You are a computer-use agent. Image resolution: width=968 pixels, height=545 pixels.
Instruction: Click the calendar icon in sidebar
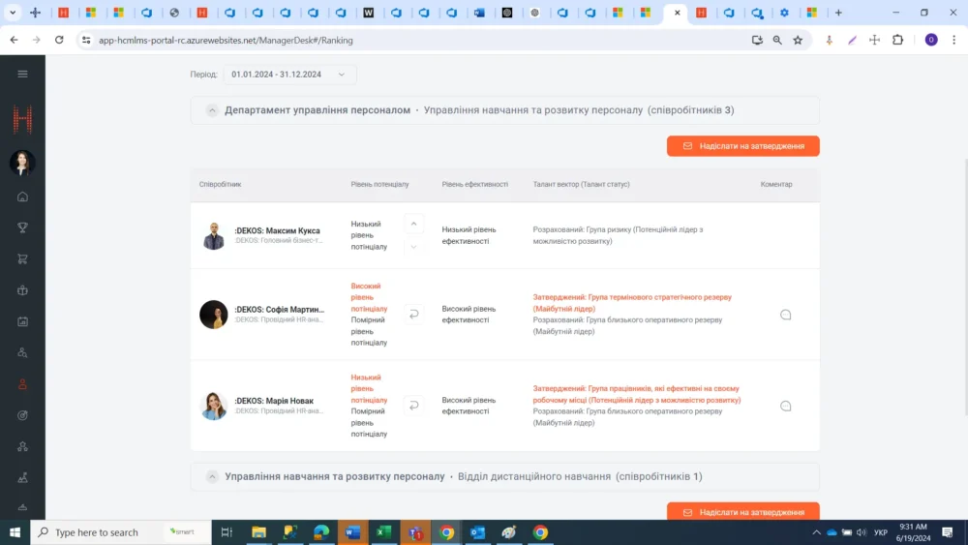click(x=22, y=321)
